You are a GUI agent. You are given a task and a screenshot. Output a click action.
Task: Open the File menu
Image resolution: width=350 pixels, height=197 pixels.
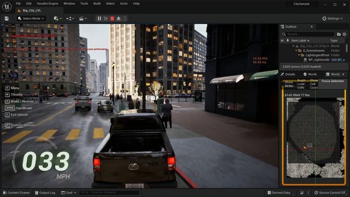(x=18, y=4)
